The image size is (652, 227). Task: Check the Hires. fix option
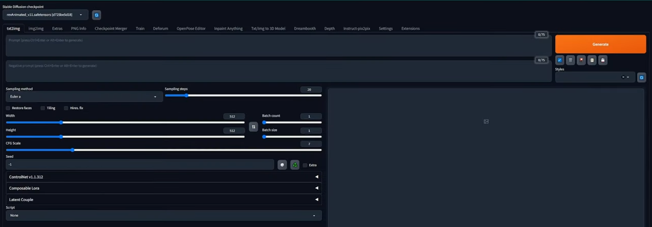click(x=66, y=108)
